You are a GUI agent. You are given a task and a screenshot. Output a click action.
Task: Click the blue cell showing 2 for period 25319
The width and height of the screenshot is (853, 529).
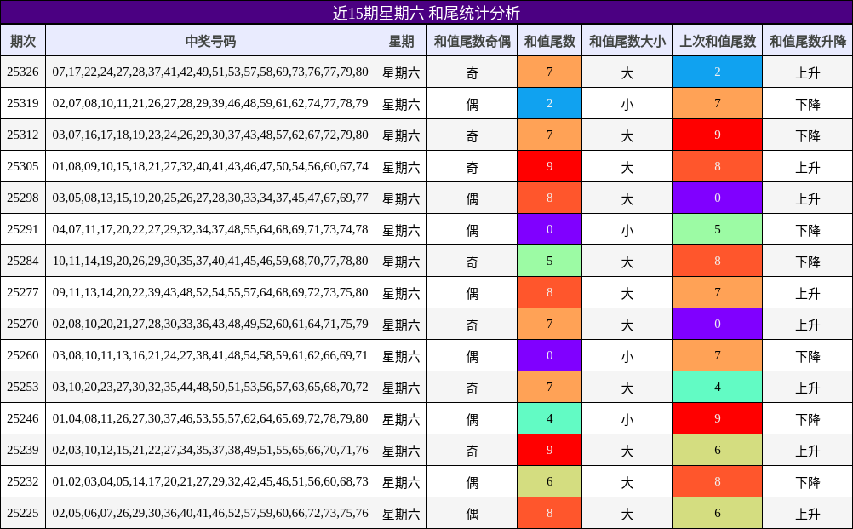click(x=549, y=103)
